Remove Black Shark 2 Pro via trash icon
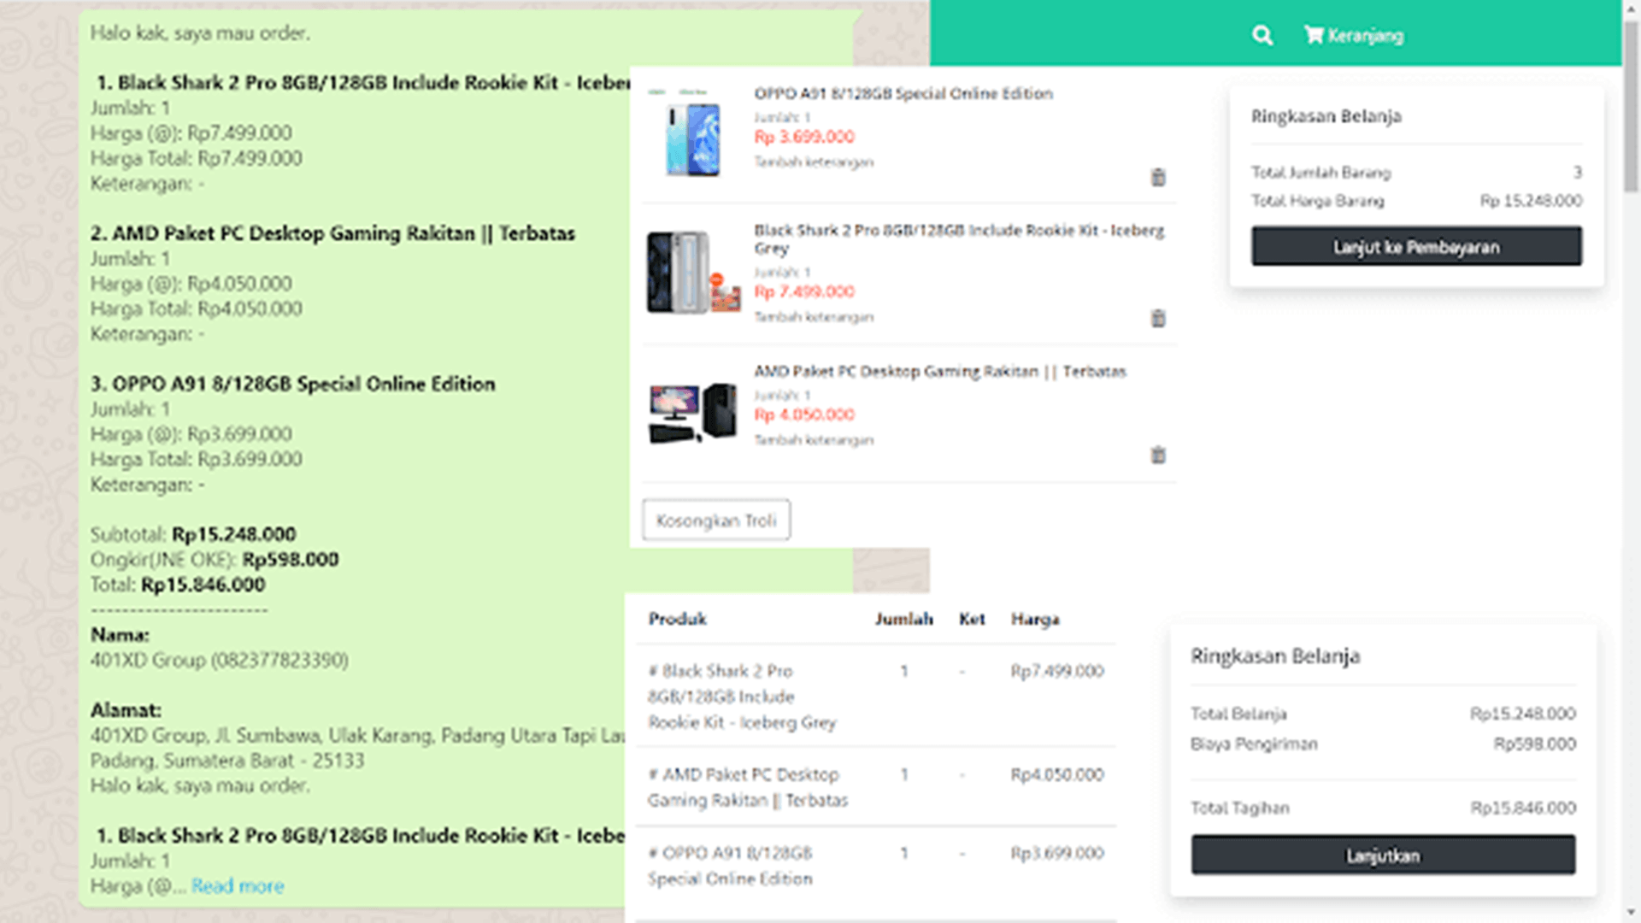This screenshot has height=923, width=1641. coord(1158,319)
